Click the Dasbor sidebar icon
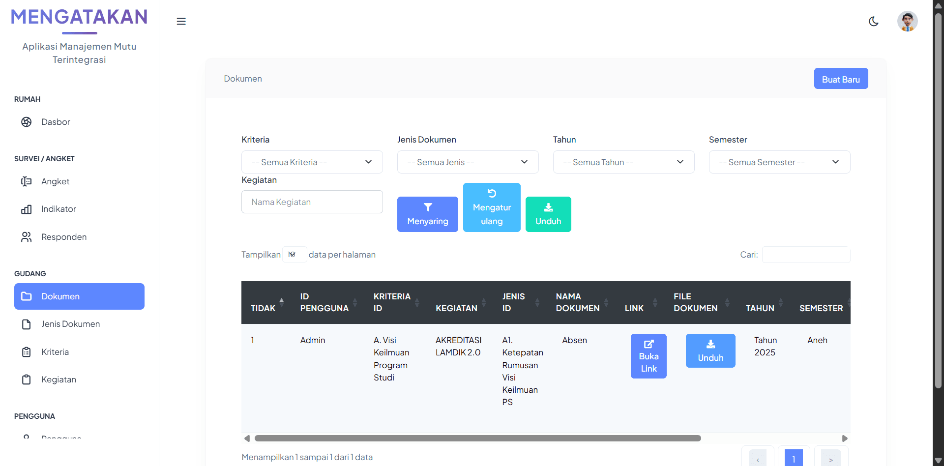Viewport: 944px width, 466px height. click(x=27, y=122)
